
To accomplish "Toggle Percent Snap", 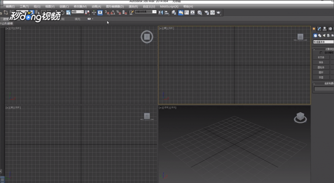I will (x=118, y=12).
